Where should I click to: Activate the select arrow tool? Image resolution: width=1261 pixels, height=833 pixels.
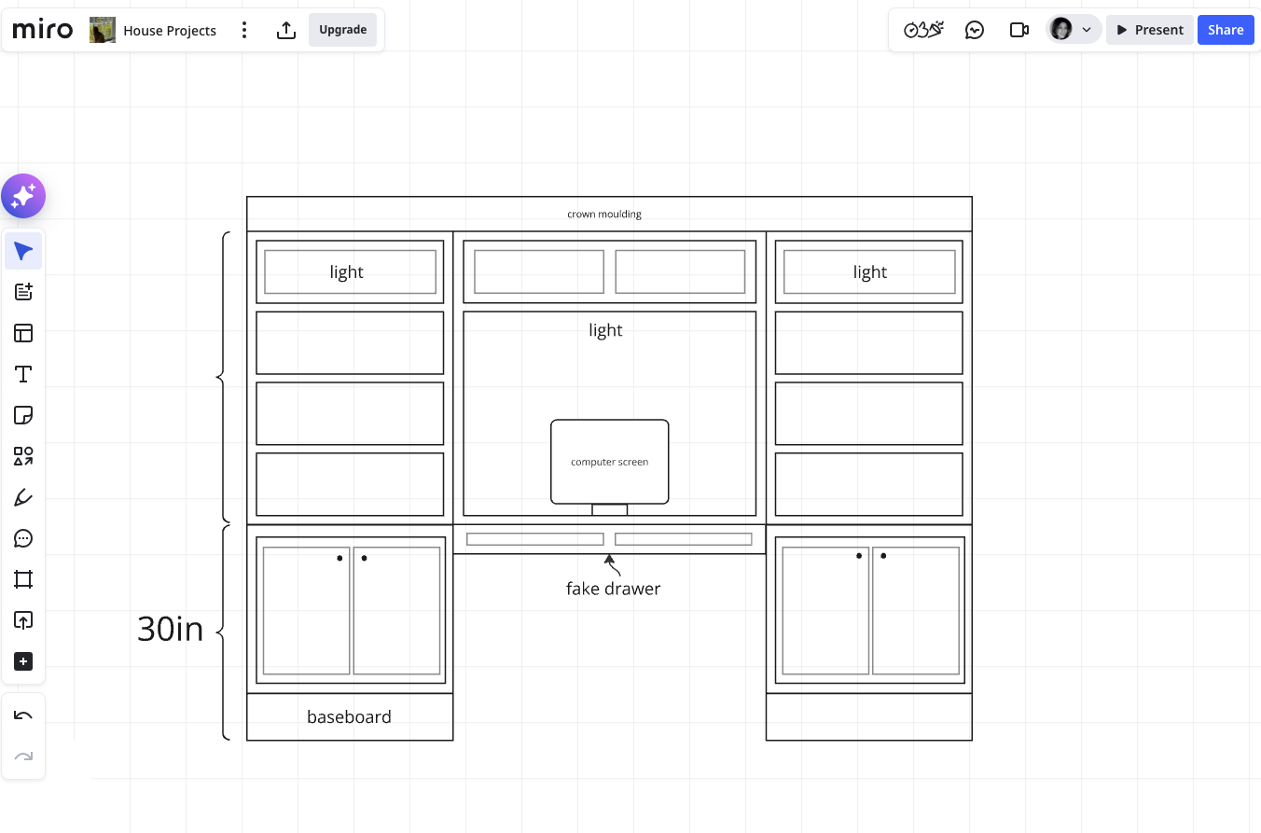click(x=23, y=250)
